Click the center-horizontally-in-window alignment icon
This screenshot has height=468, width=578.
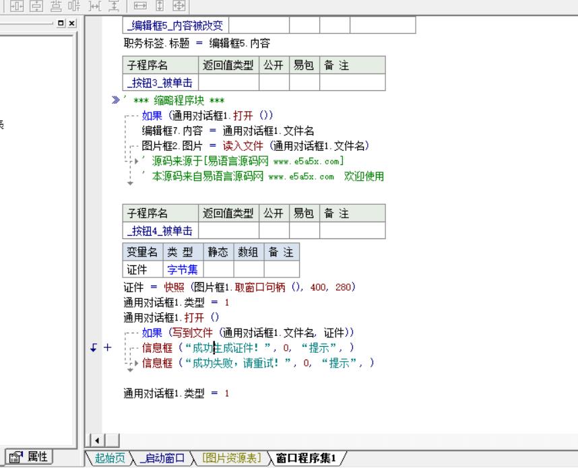tap(17, 6)
